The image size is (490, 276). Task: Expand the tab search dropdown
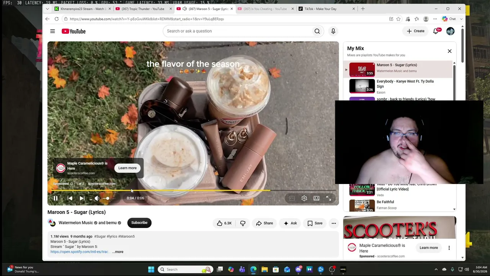tap(47, 9)
